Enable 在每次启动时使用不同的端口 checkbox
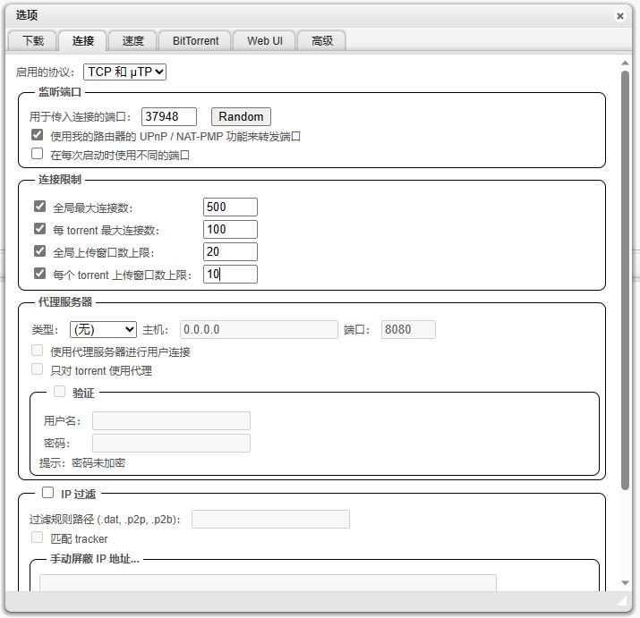The width and height of the screenshot is (640, 618). tap(37, 154)
